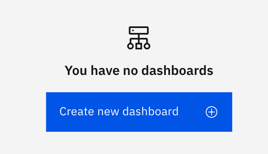Click the blue button's trailing add icon
268x154 pixels.
[x=211, y=112]
